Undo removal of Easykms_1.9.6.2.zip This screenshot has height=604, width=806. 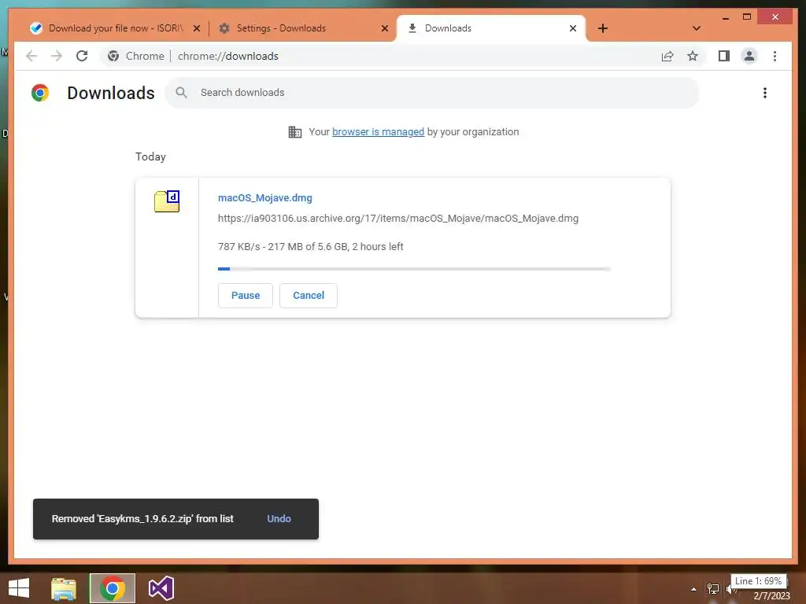279,519
